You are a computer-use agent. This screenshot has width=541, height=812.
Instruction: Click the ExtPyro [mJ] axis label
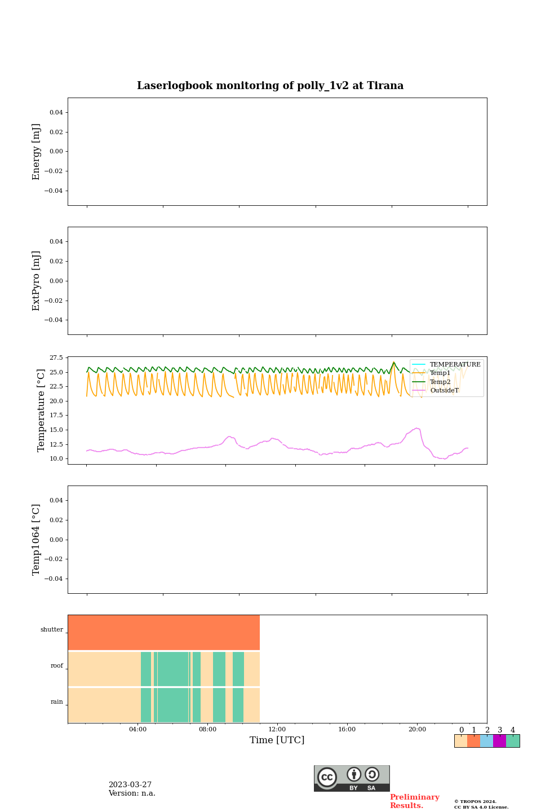[37, 281]
